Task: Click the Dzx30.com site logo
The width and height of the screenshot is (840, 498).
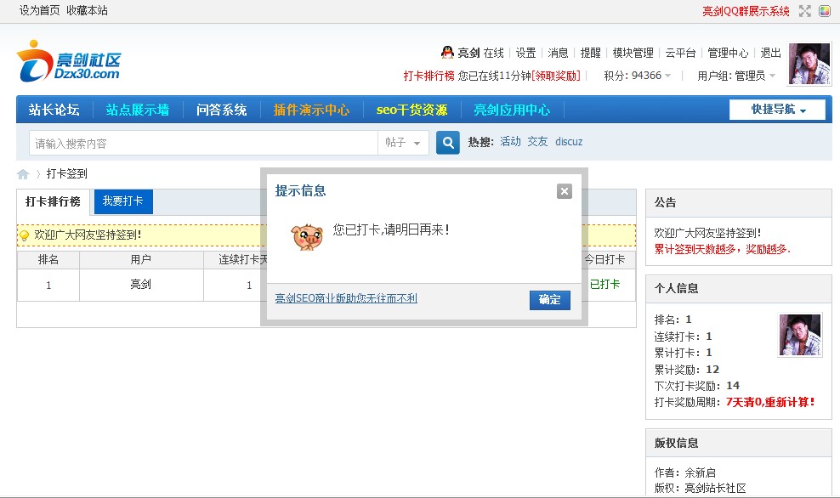Action: click(x=69, y=61)
